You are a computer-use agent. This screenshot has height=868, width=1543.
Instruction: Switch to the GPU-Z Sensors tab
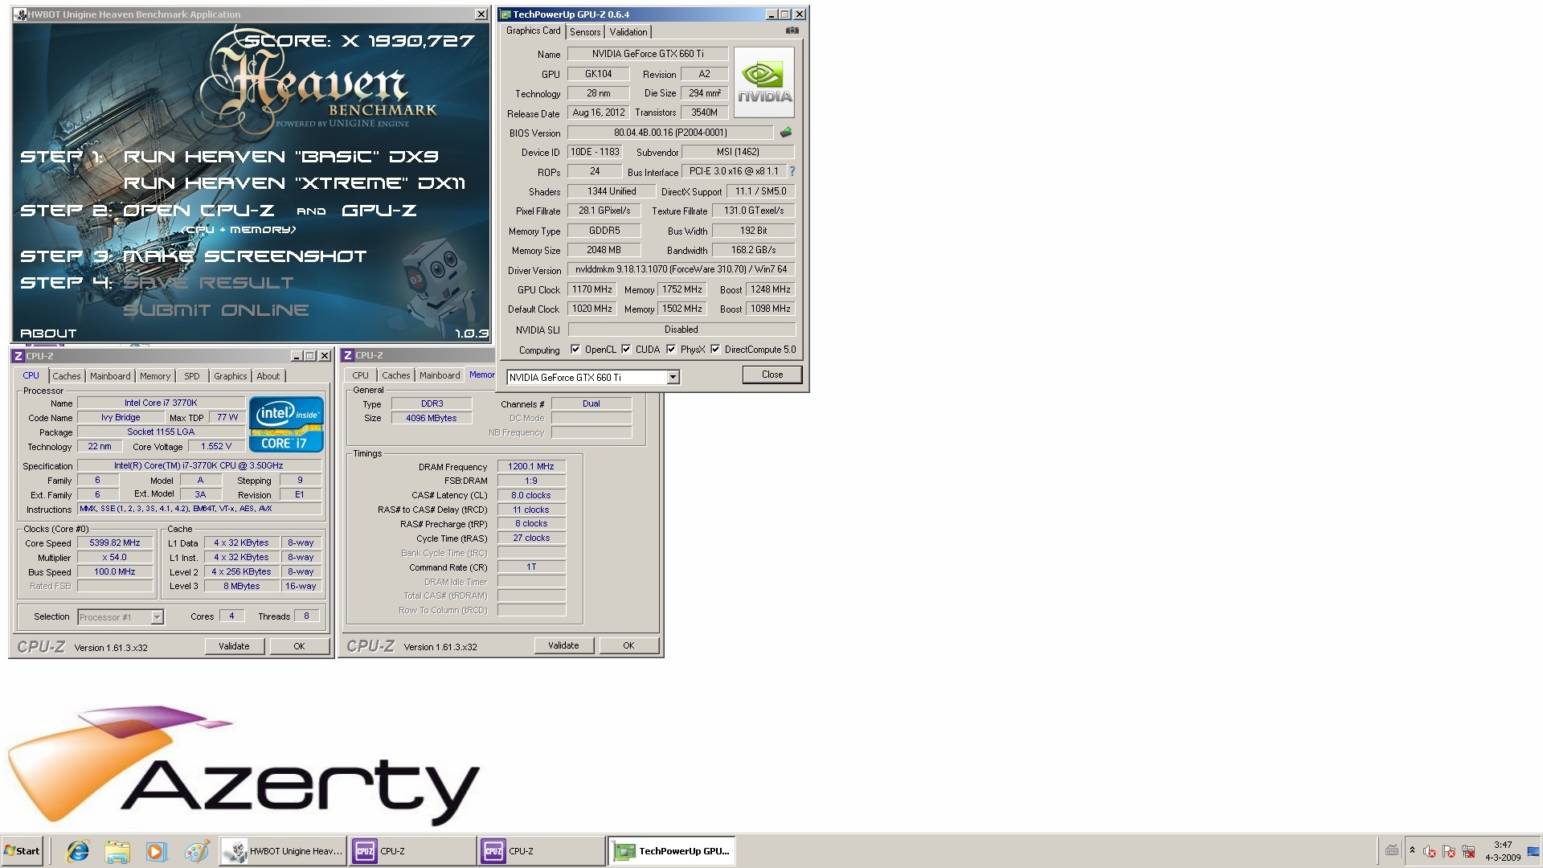(585, 32)
